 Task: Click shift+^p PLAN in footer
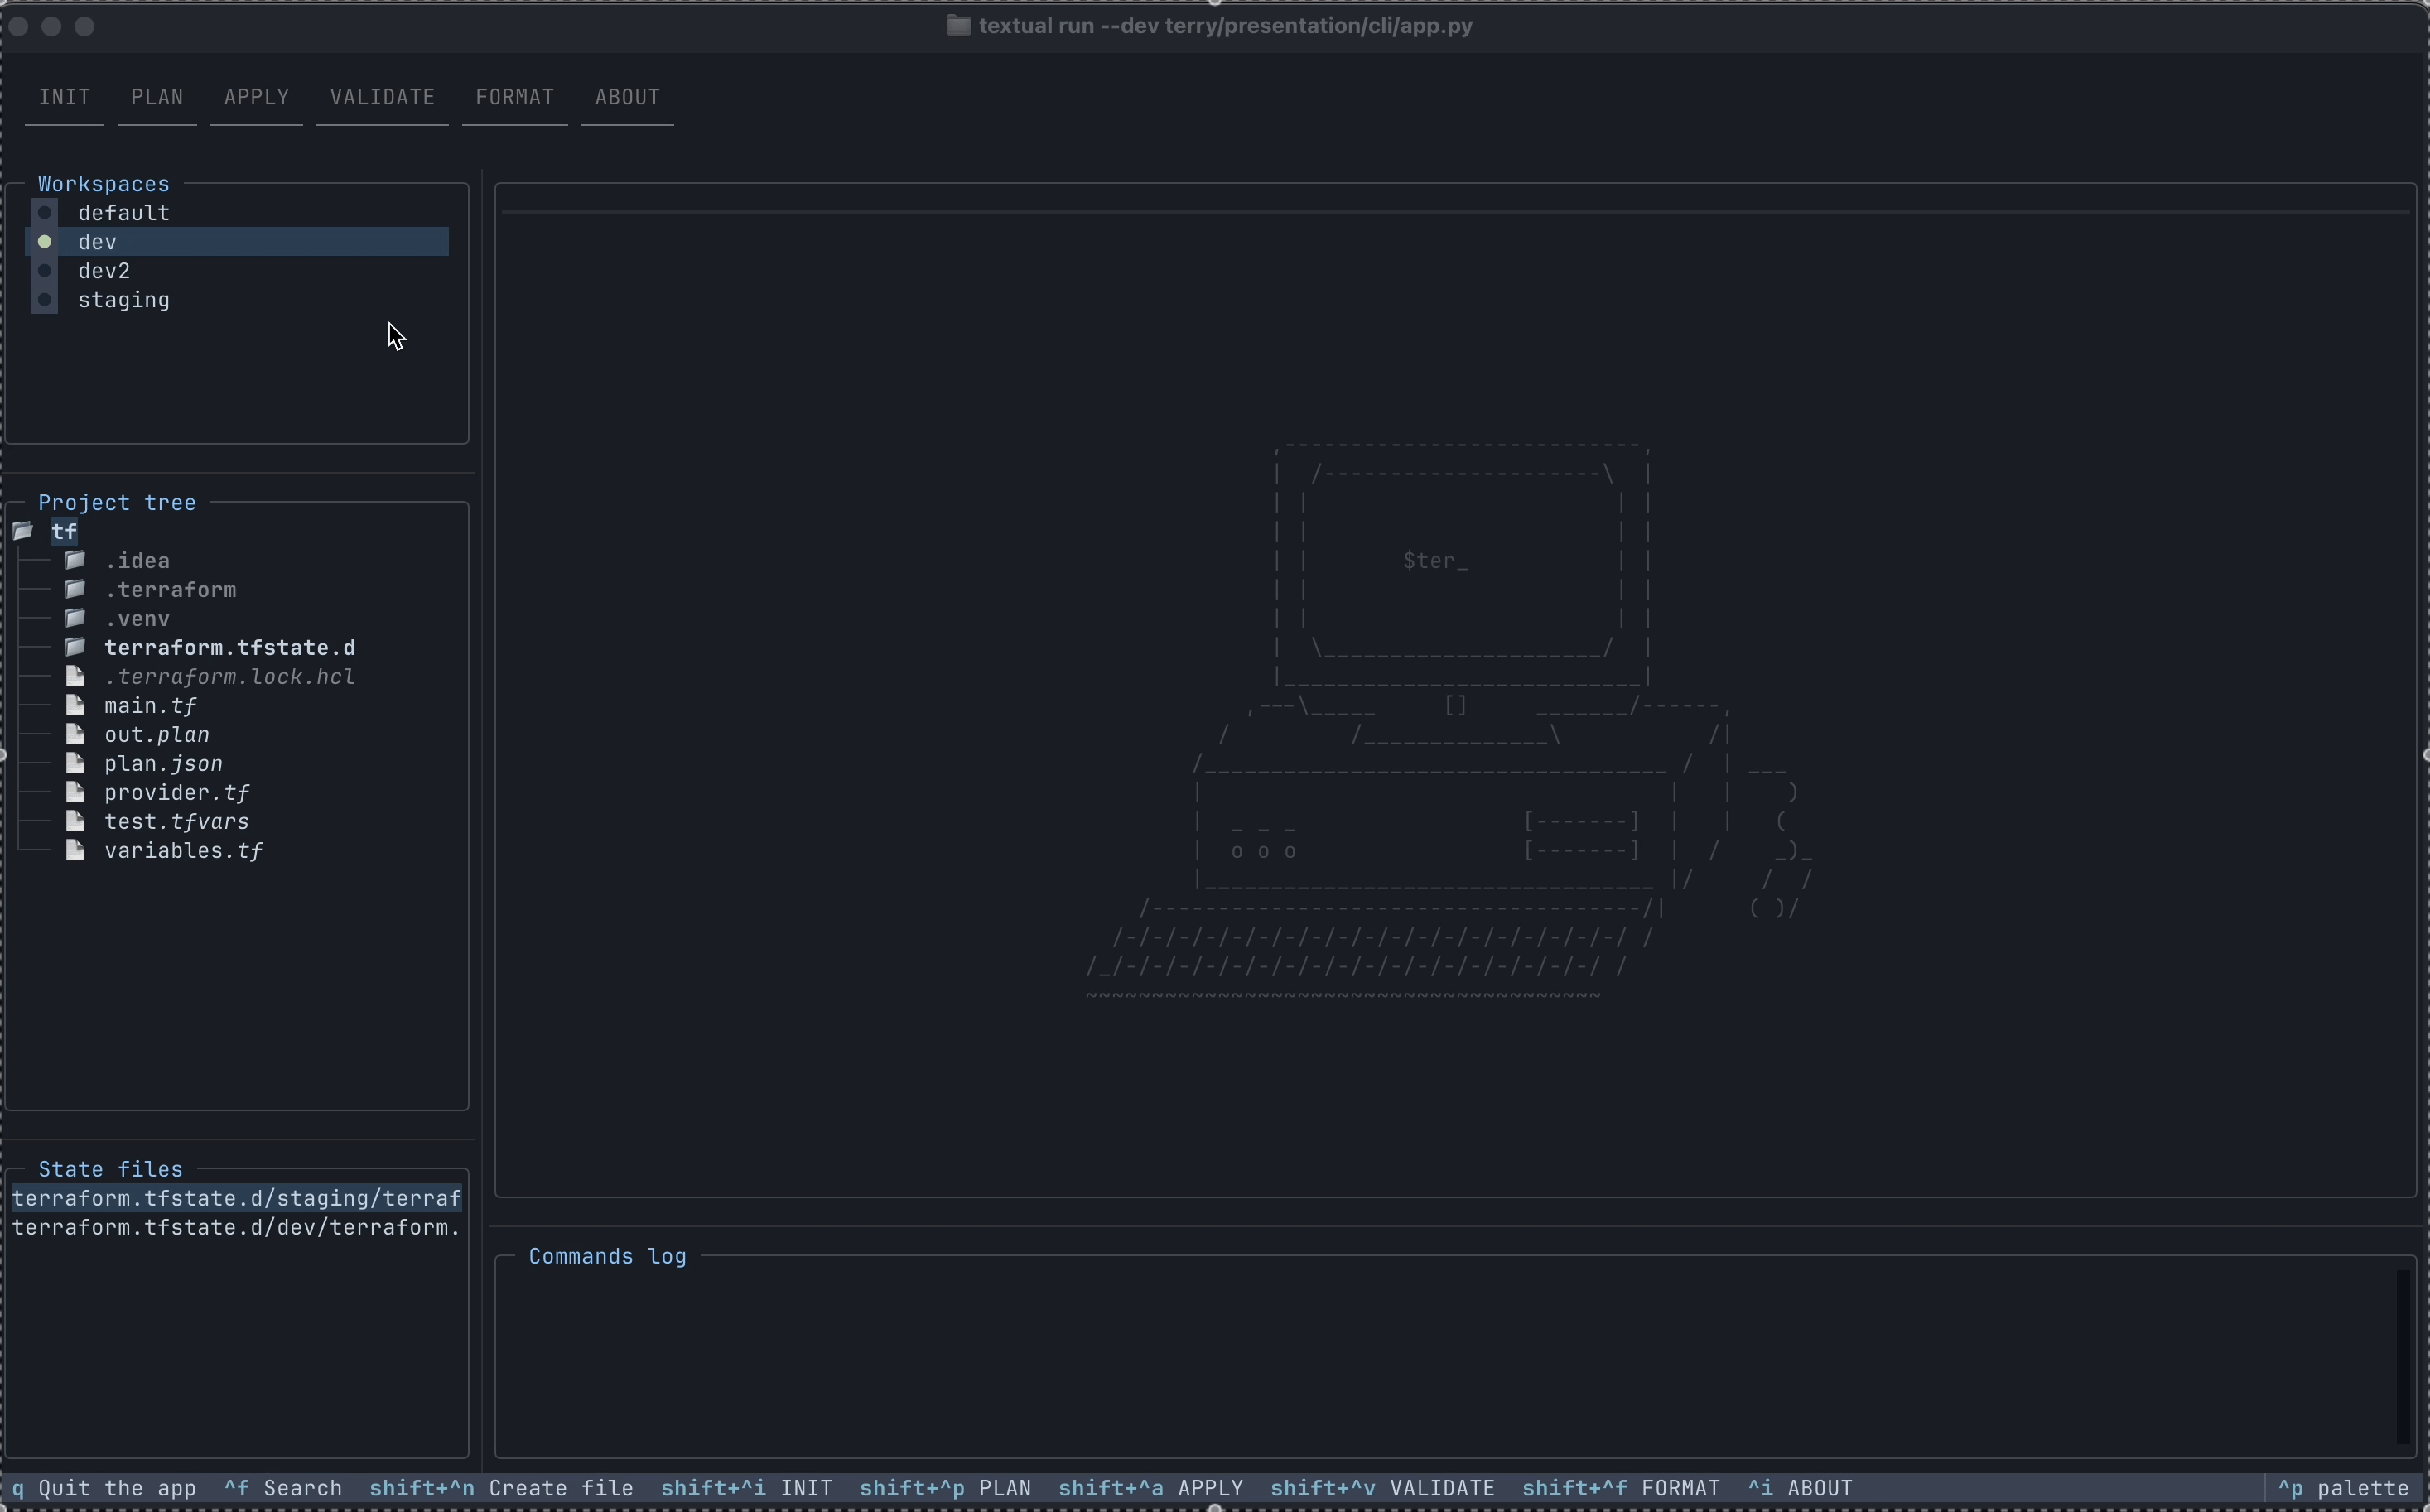945,1488
